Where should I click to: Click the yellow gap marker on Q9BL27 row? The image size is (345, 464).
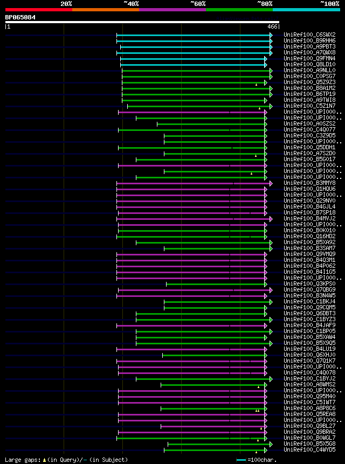[x=261, y=428]
